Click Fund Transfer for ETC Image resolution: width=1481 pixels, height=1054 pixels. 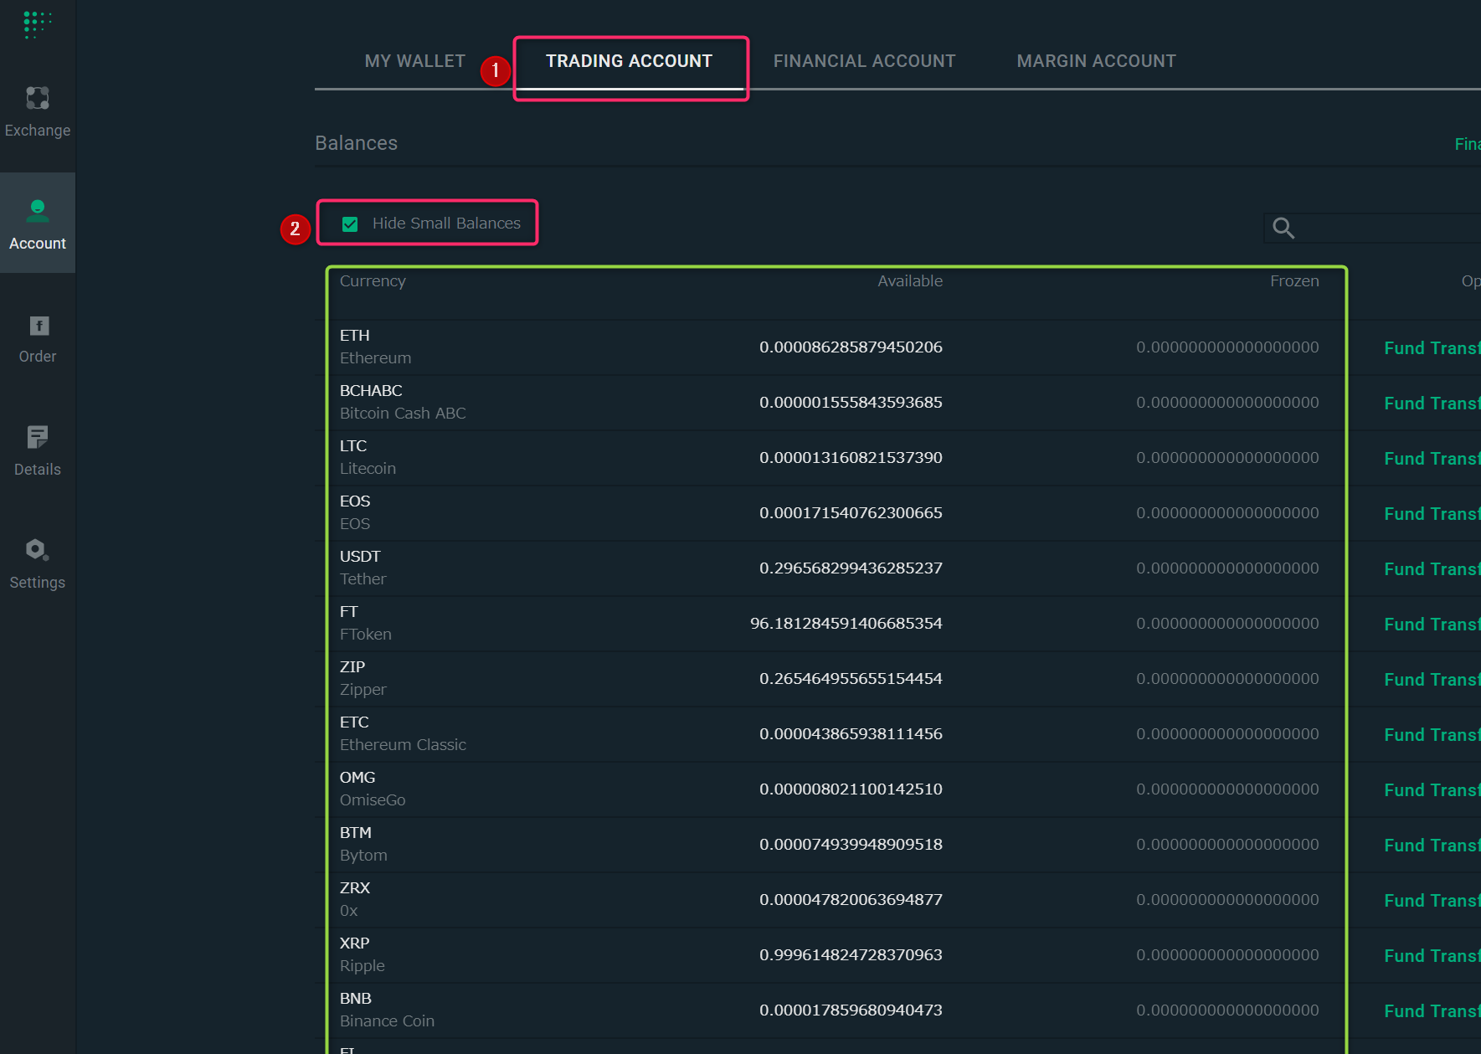1432,735
